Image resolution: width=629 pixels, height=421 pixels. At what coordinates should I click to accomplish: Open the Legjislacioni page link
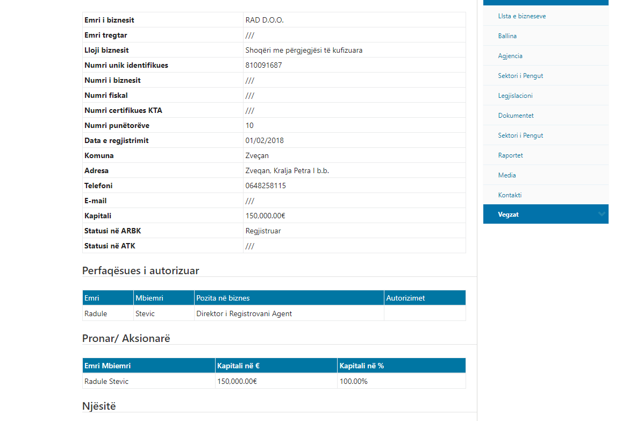click(515, 96)
